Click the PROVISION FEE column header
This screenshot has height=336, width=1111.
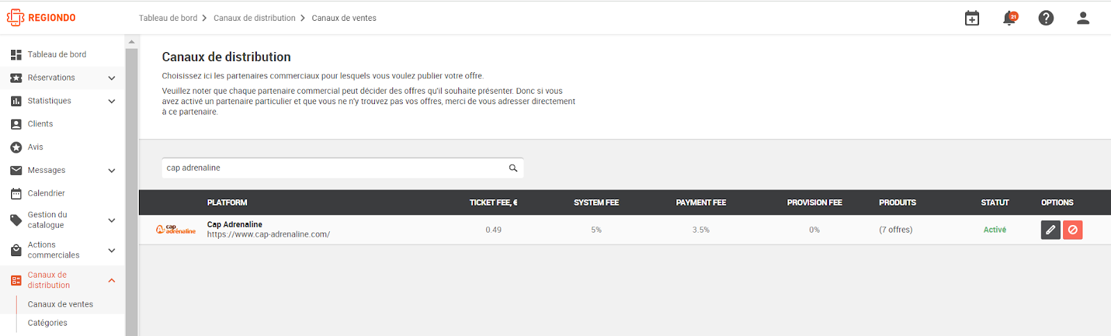(814, 203)
